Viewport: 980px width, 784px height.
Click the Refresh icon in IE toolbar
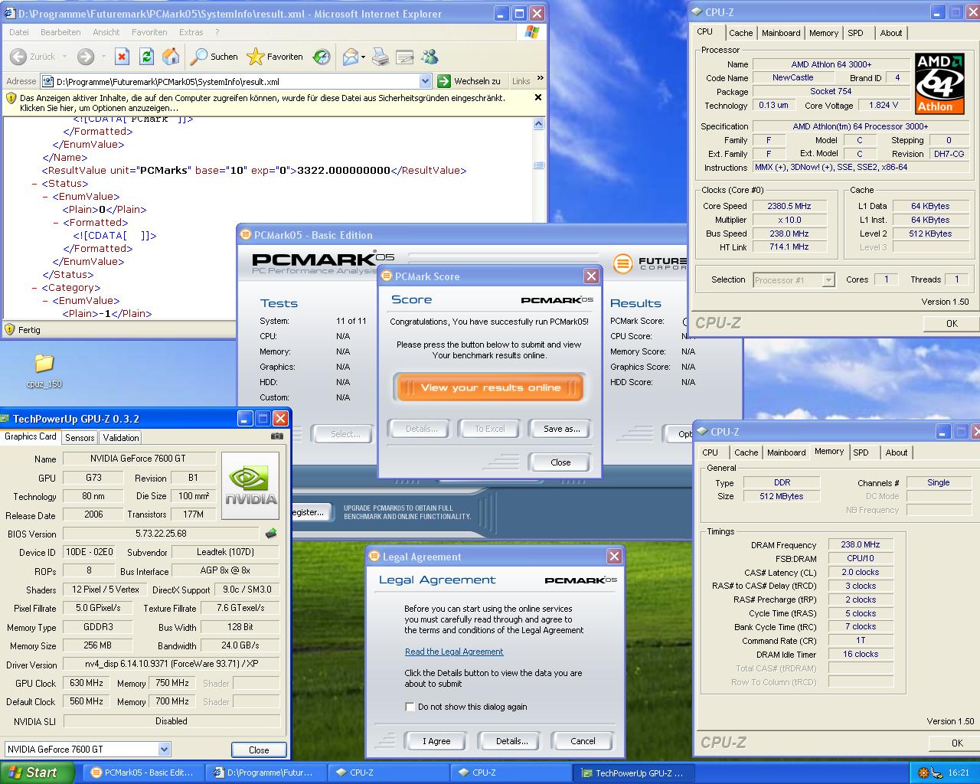coord(146,57)
